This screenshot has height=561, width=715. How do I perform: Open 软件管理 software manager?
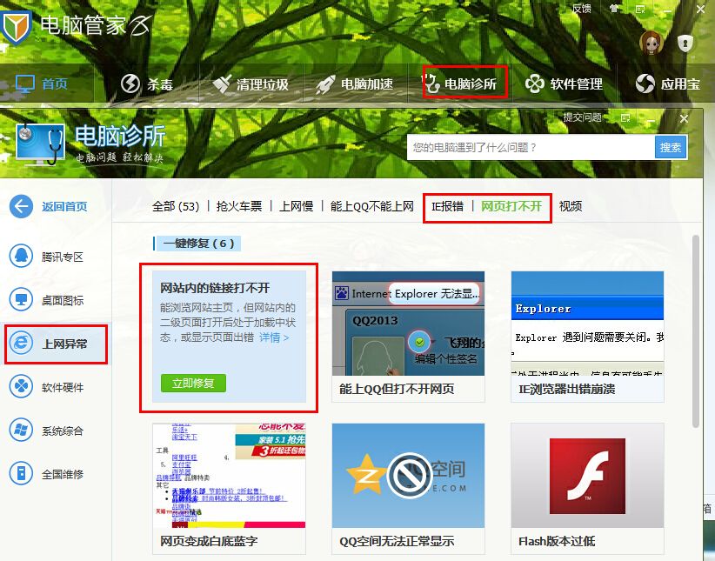564,84
